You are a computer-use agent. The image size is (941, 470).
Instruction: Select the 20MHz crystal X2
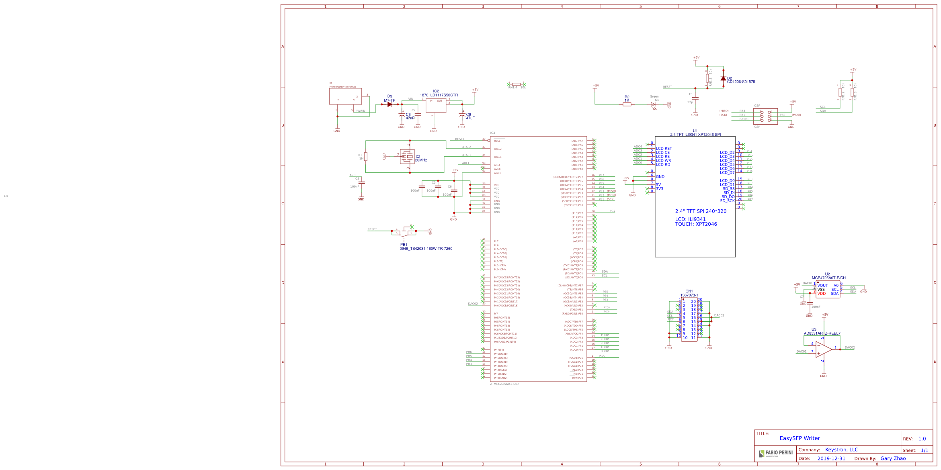coord(408,157)
